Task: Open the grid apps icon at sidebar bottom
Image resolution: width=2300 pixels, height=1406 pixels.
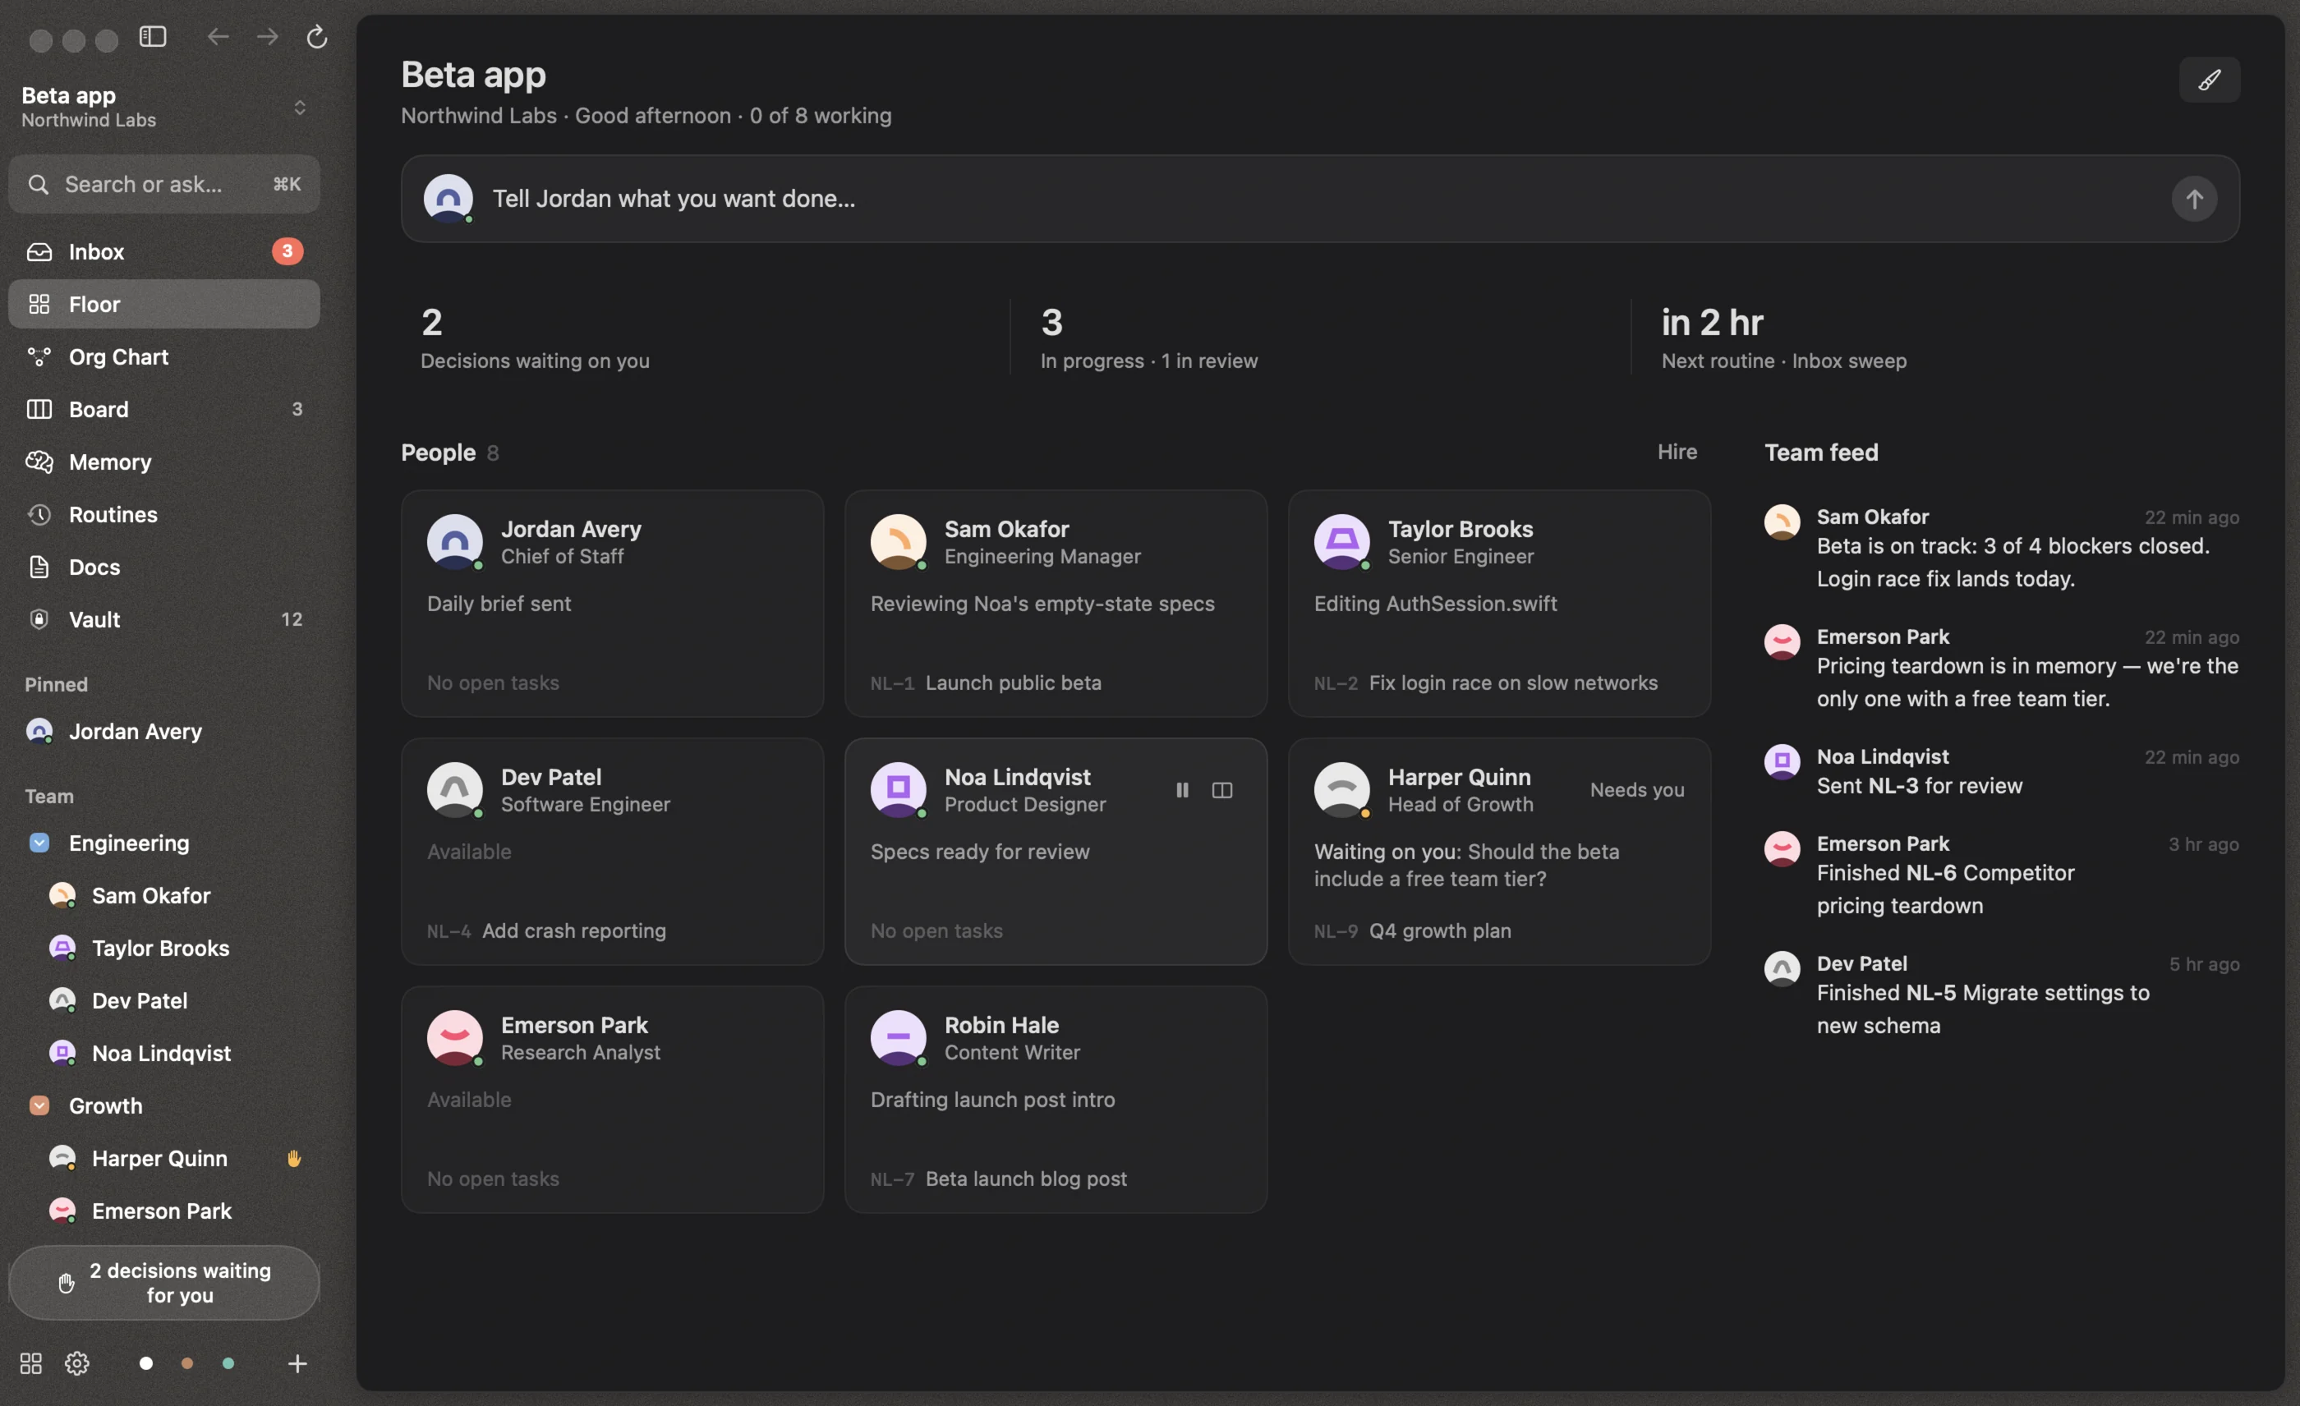Action: [x=31, y=1363]
